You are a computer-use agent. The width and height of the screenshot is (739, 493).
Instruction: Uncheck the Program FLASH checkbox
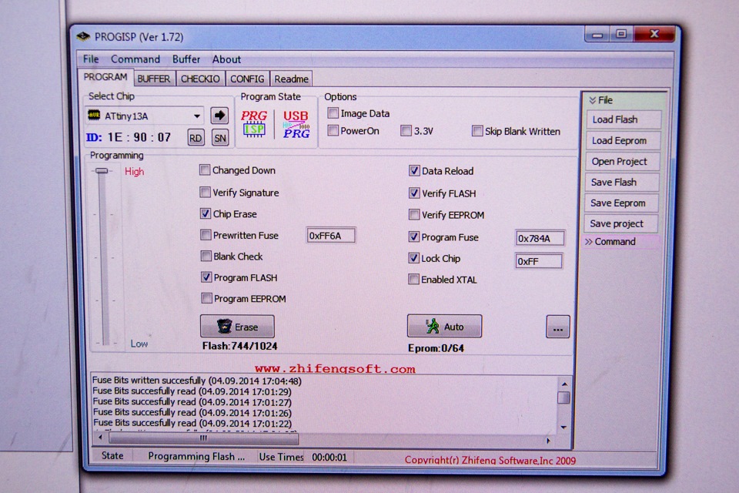[x=206, y=277]
